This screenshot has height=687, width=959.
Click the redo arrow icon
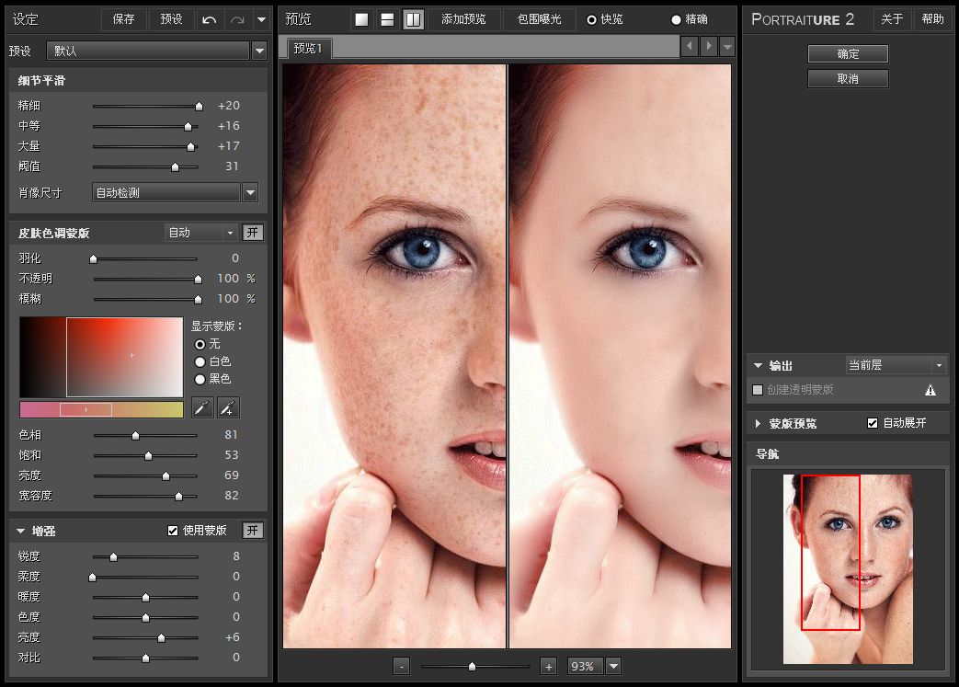237,19
